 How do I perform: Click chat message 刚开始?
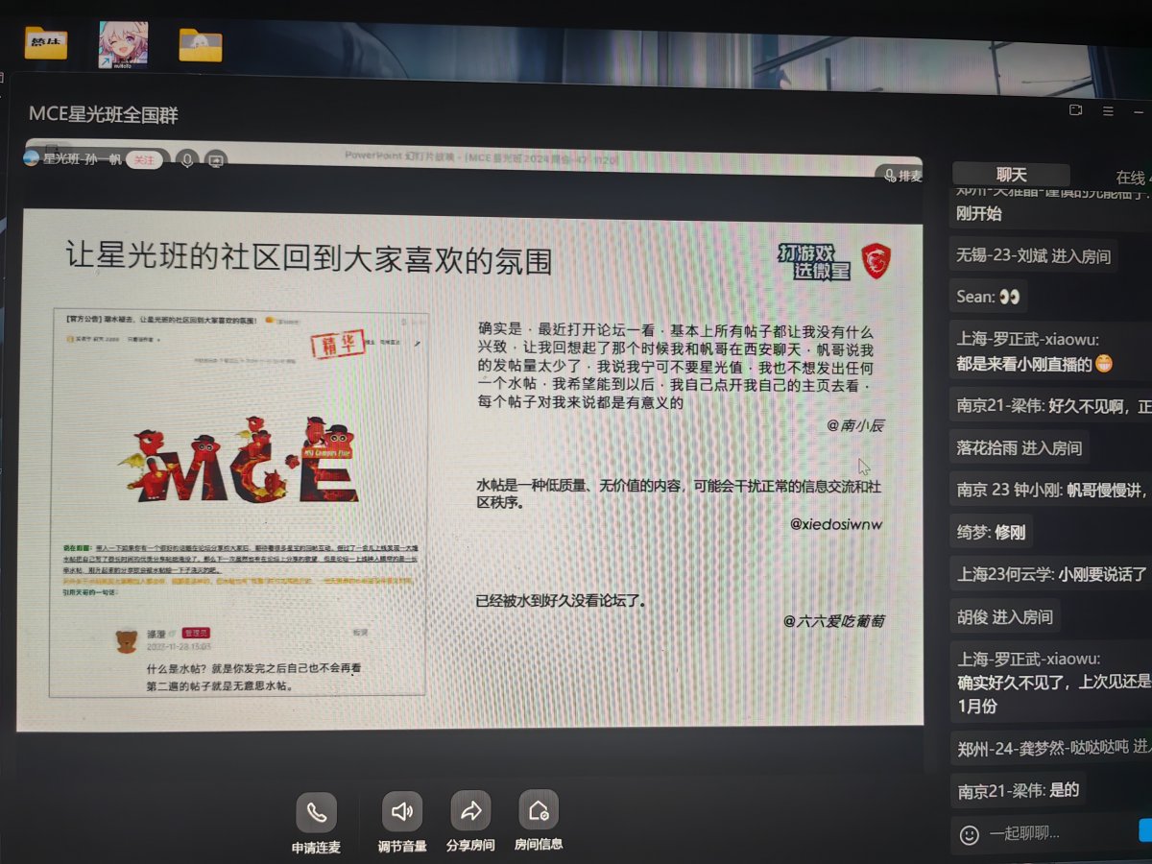[978, 214]
